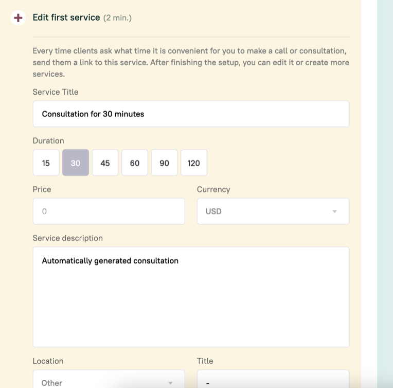Viewport: 393px width, 388px height.
Task: Focus the Price input field
Action: click(109, 211)
